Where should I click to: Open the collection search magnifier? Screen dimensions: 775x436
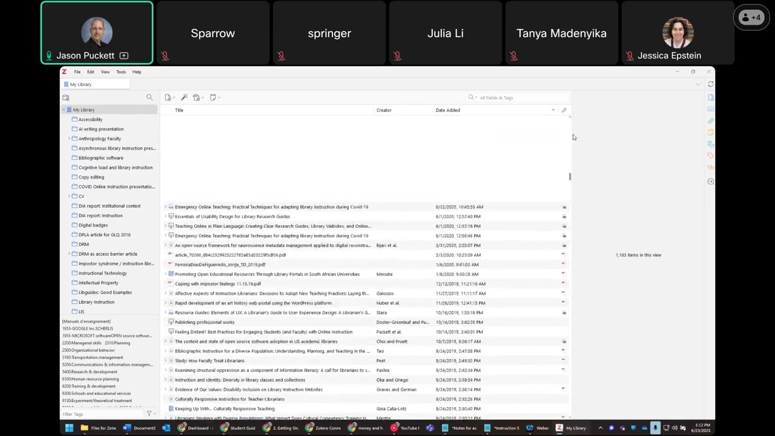click(150, 97)
